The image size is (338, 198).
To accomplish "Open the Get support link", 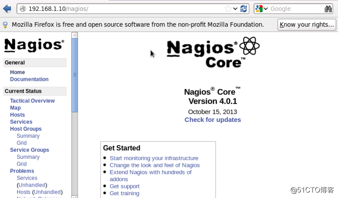I will tap(125, 186).
